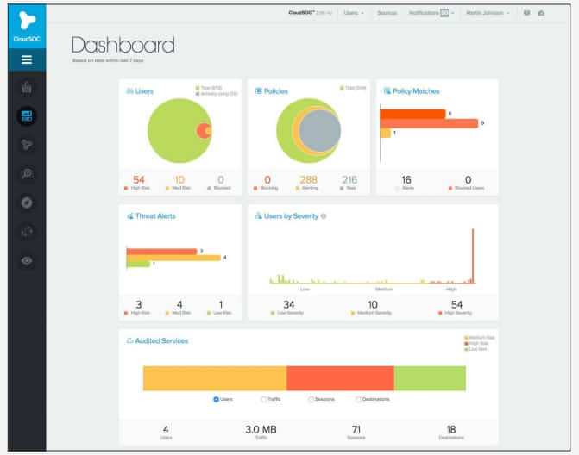This screenshot has height=455, width=579.
Task: Click the Users widget title icon
Action: click(129, 90)
